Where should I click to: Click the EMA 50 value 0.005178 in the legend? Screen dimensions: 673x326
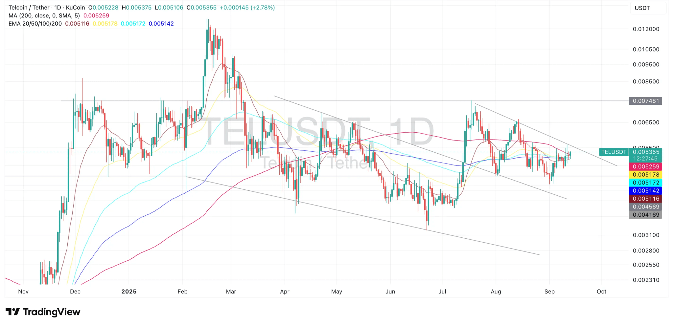click(105, 24)
